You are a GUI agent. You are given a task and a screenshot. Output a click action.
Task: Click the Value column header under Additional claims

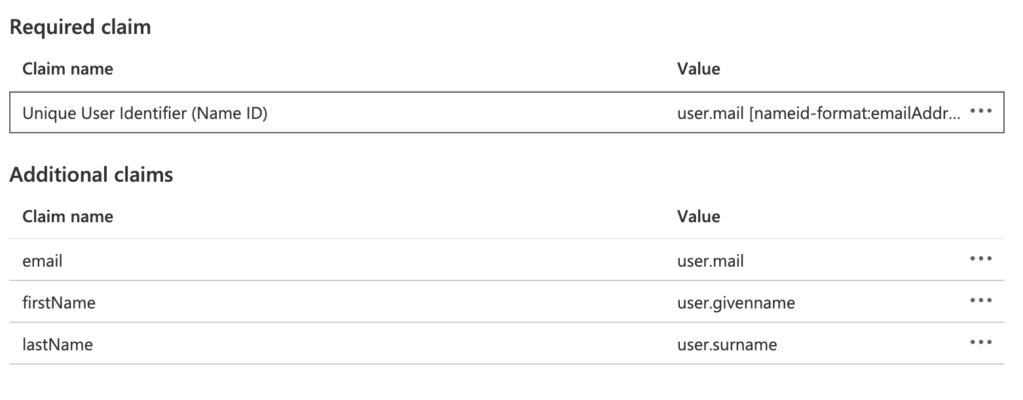pyautogui.click(x=699, y=216)
